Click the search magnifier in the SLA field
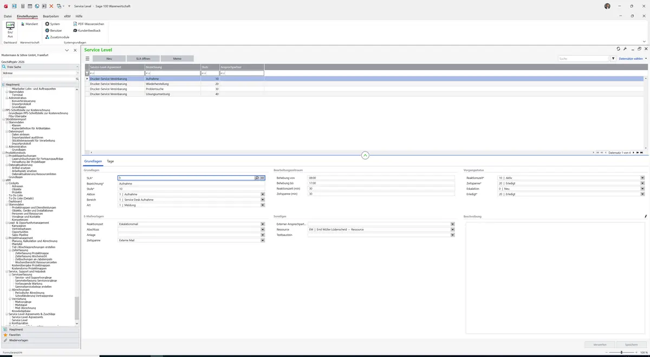Viewport: 650px width, 357px height. point(257,177)
